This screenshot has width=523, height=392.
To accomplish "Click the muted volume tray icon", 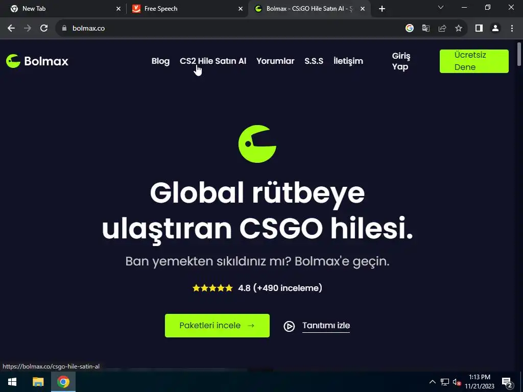I will coord(457,382).
